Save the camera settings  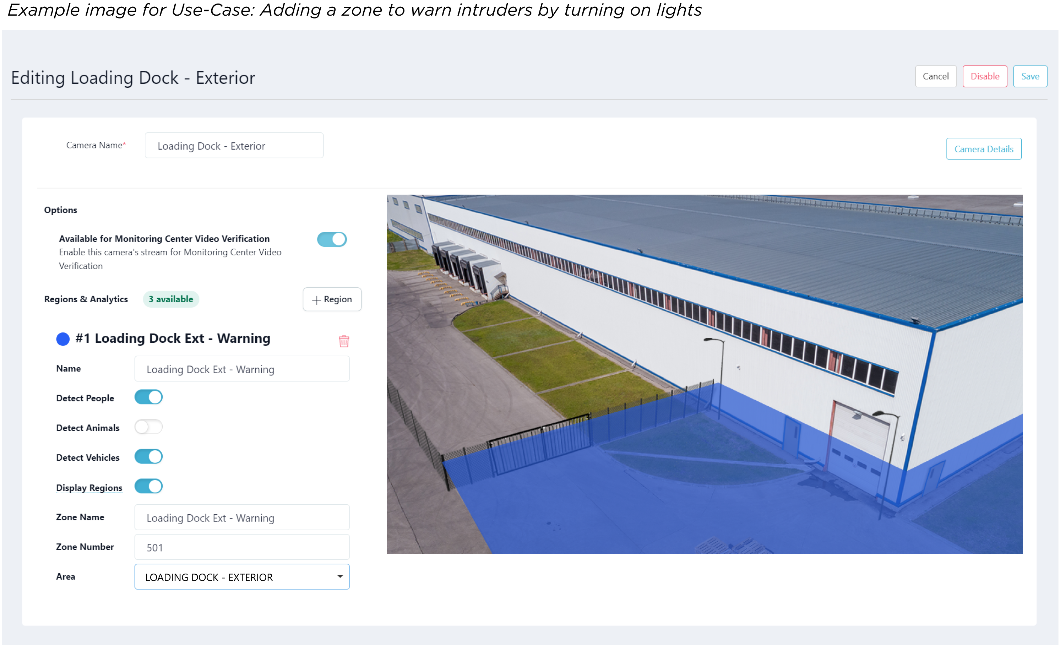pos(1030,76)
